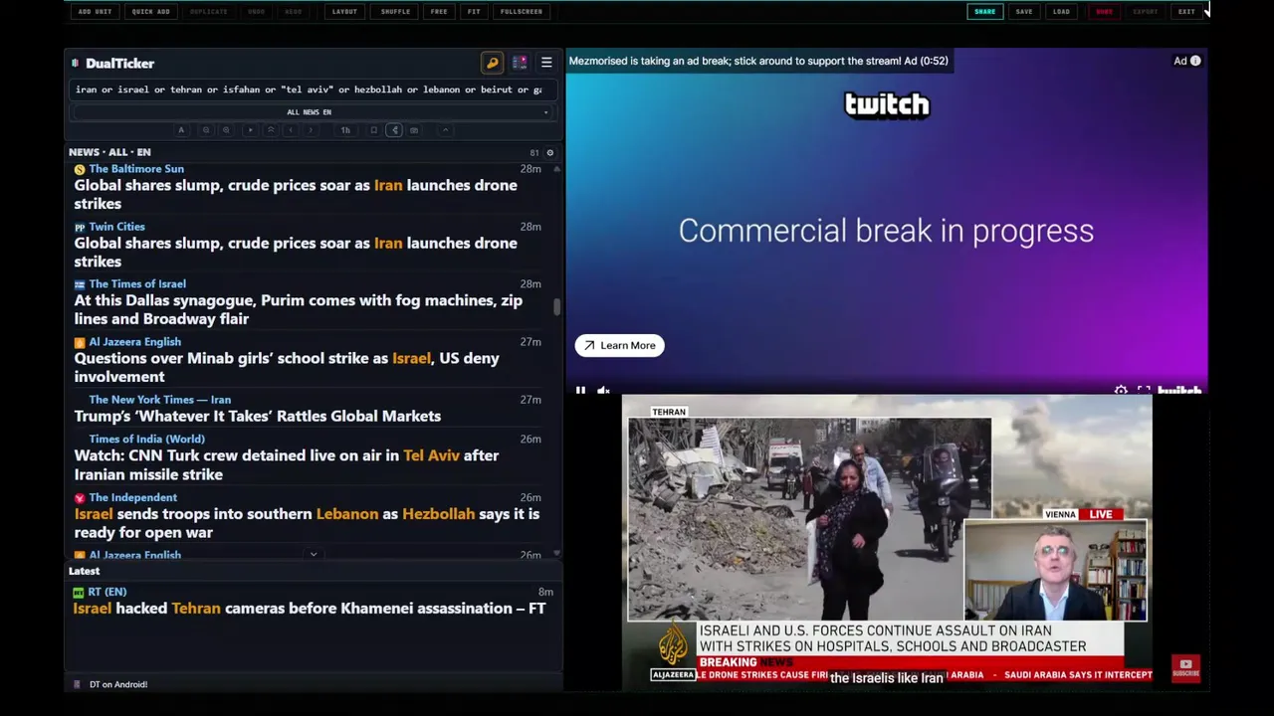
Task: Toggle Twitch player fullscreen icon
Action: (1144, 391)
